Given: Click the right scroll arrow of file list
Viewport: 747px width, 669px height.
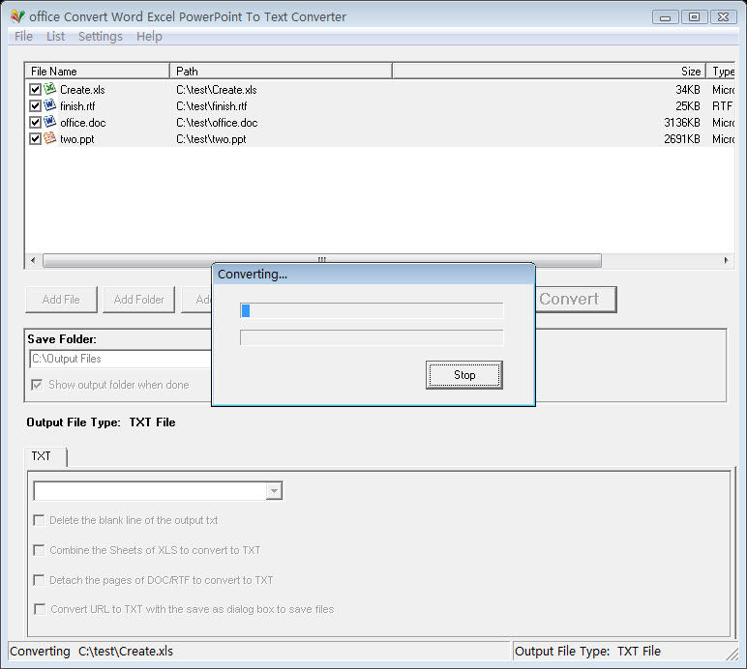Looking at the screenshot, I should point(726,260).
